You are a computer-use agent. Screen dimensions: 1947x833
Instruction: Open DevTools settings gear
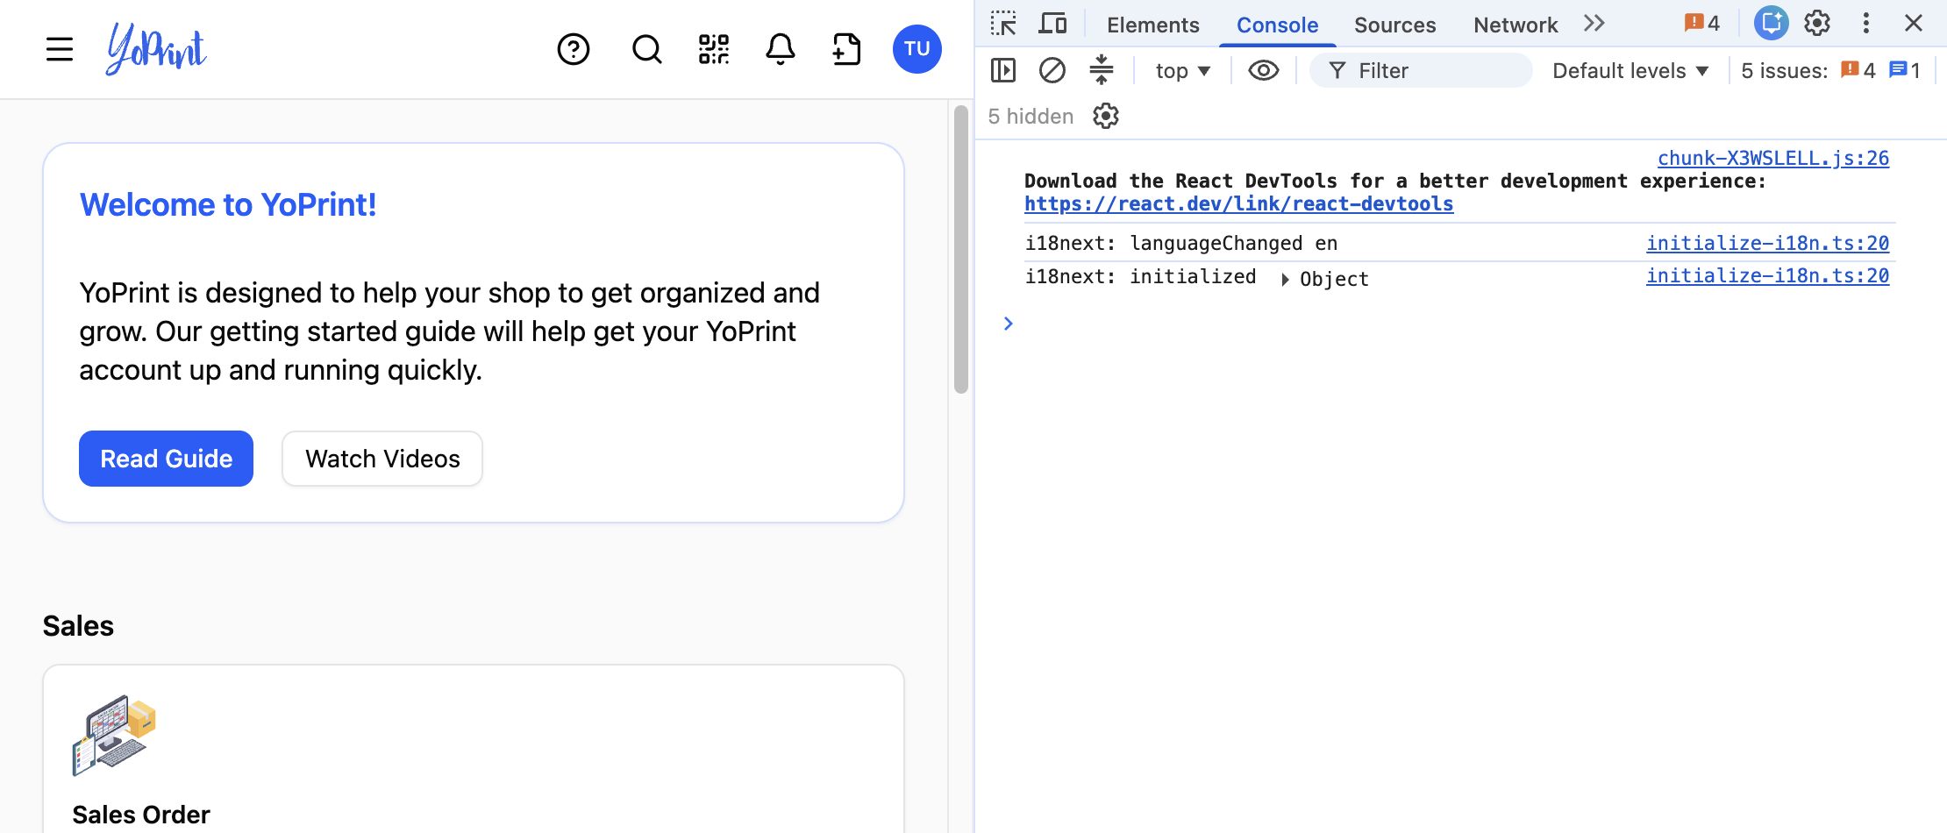(1817, 24)
